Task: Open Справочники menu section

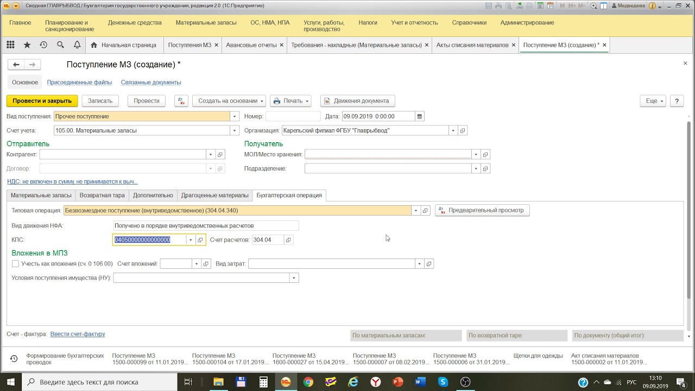Action: pyautogui.click(x=469, y=23)
